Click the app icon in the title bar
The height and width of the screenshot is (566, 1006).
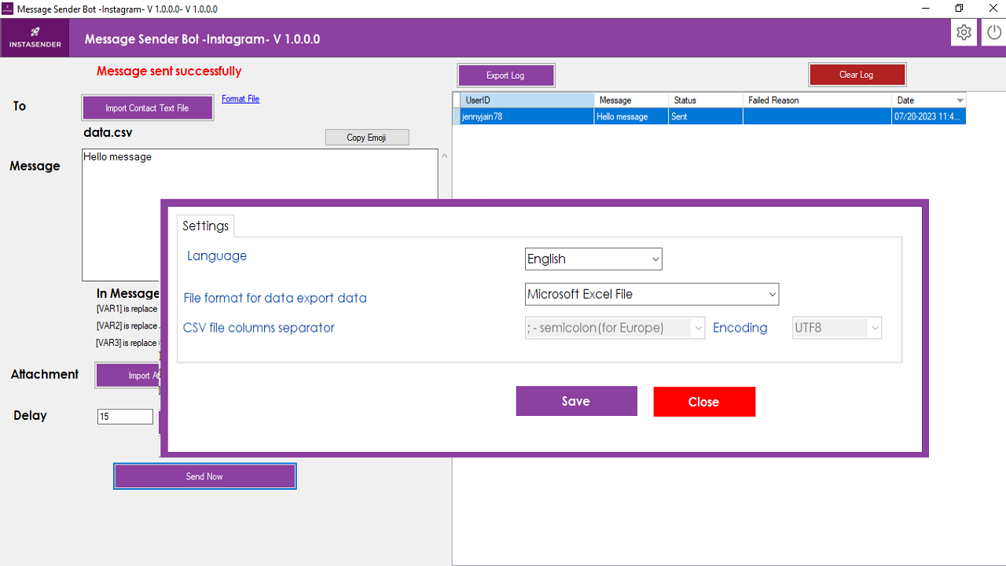(x=7, y=9)
